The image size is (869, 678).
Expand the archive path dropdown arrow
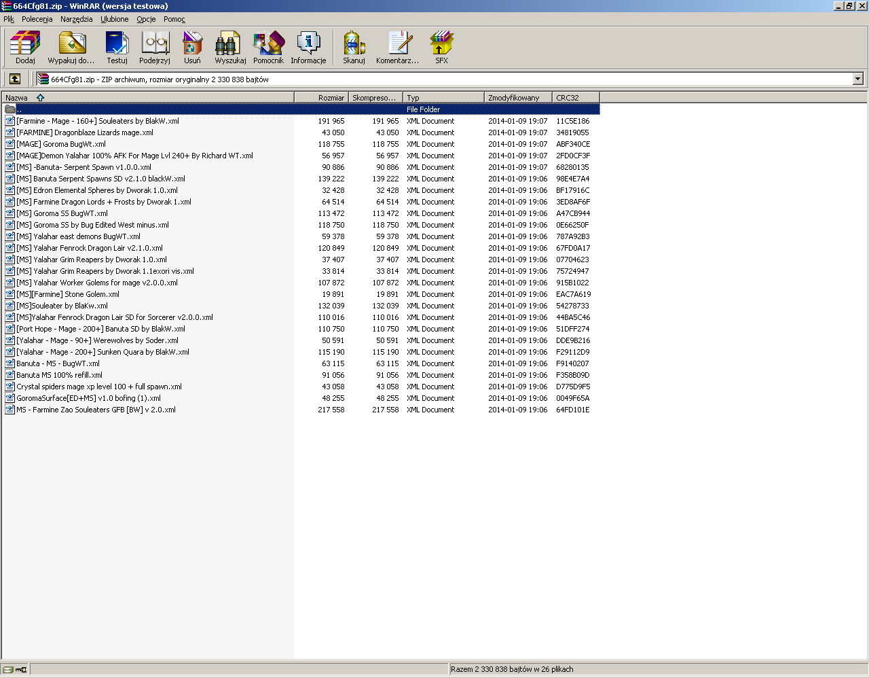point(857,79)
